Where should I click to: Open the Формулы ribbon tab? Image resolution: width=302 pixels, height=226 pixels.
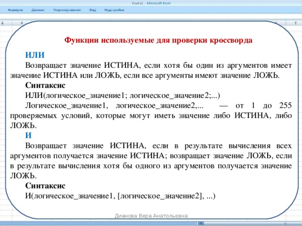(x=16, y=10)
